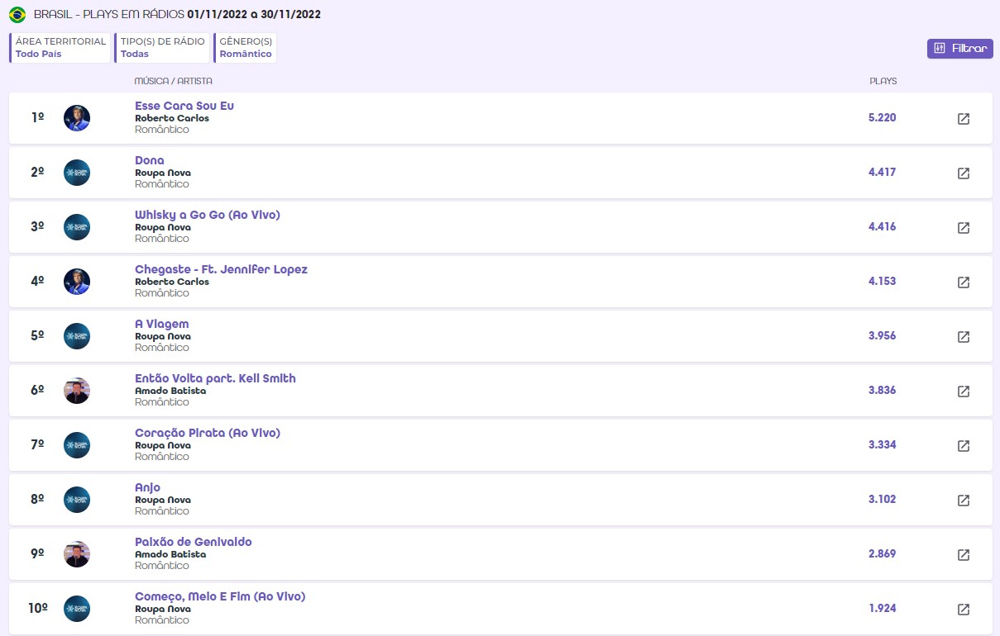The image size is (1000, 636).
Task: Click the 1.924 plays value
Action: pyautogui.click(x=883, y=609)
